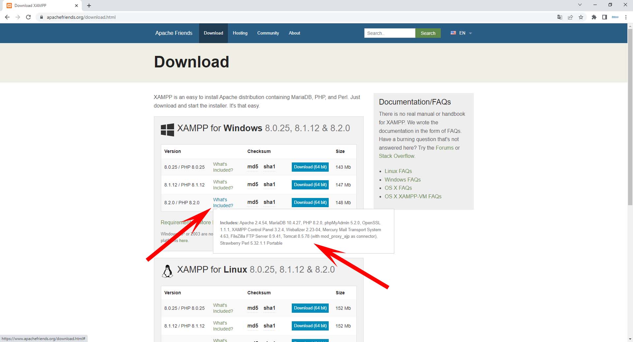Open the extensions puzzle icon
This screenshot has width=633, height=342.
594,17
